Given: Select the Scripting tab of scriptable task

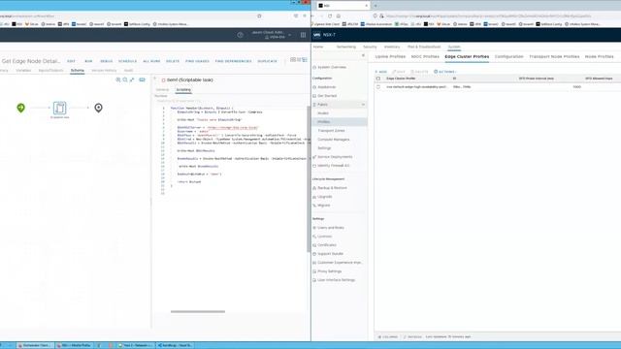Looking at the screenshot, I should (x=183, y=90).
